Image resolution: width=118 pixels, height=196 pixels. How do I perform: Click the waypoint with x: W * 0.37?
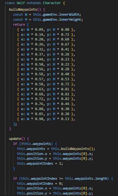pos(46,54)
